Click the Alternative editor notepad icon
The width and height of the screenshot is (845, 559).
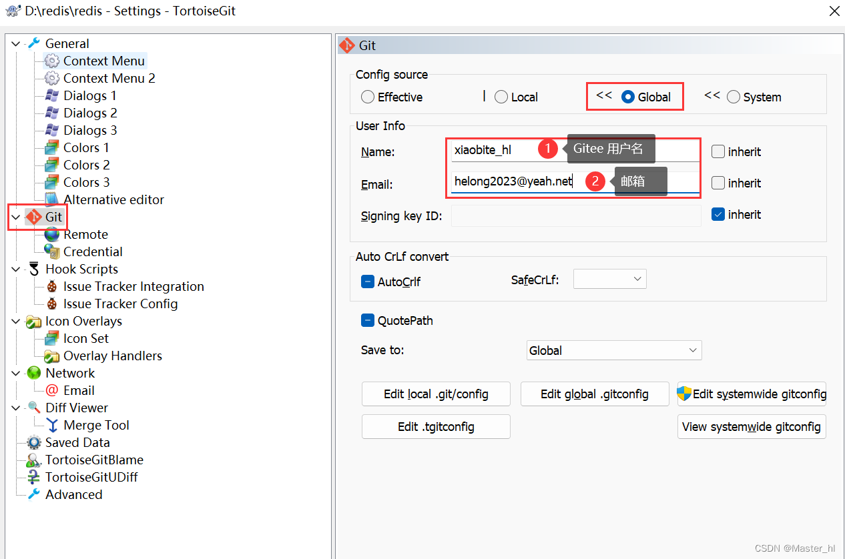(51, 199)
